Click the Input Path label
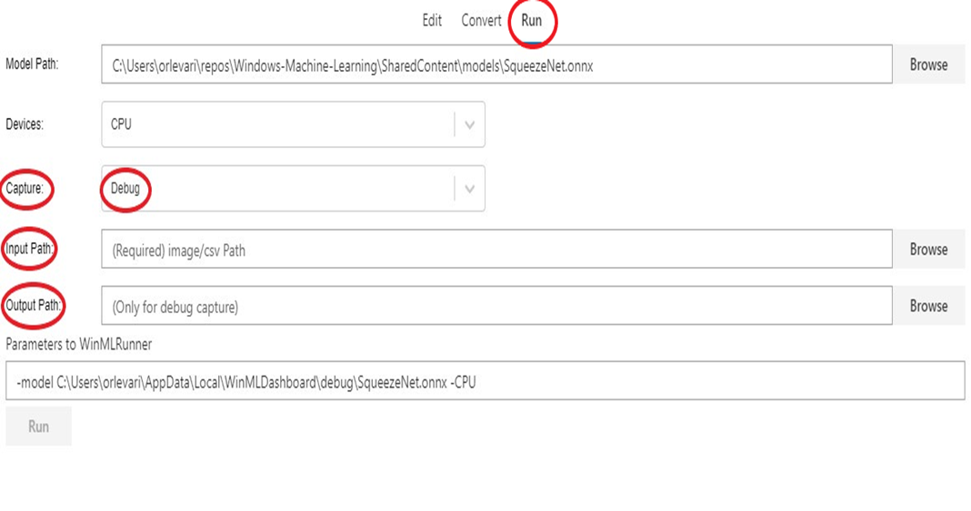 click(x=29, y=249)
